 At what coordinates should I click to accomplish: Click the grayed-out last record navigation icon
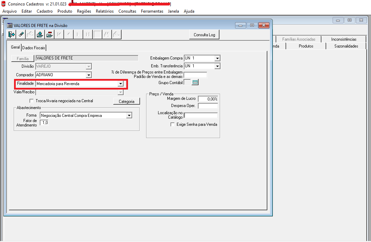point(88,35)
